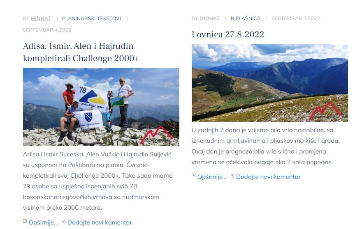Viewport: 355px width, 229px height.
Task: Open underlined MIDHAT author link on left post
Action: pos(41,18)
